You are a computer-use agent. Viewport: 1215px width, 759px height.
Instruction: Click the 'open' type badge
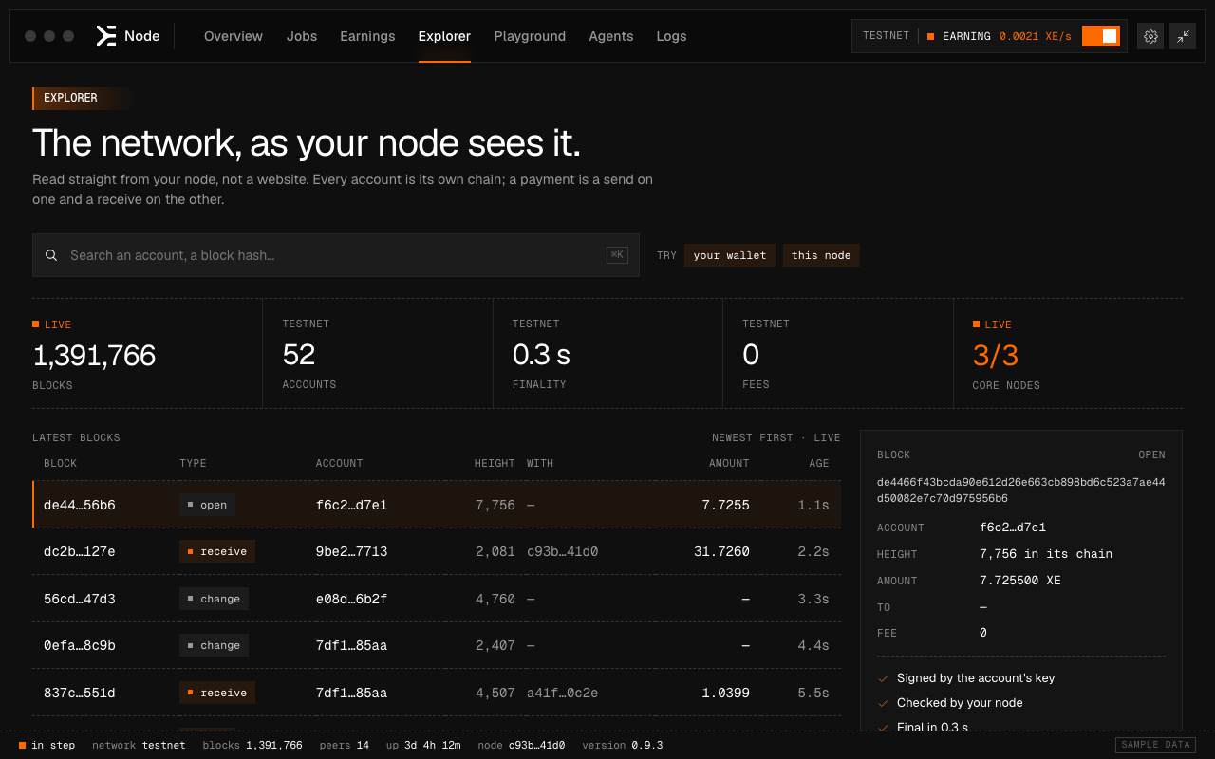tap(207, 505)
